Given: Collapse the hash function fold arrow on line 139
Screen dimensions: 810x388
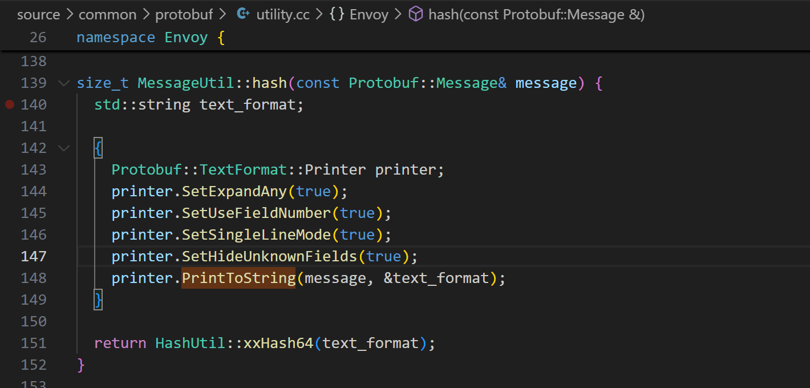Looking at the screenshot, I should (x=63, y=83).
